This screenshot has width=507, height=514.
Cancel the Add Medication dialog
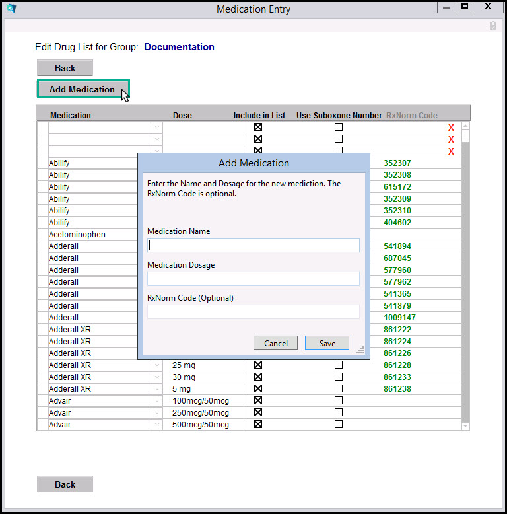click(x=275, y=343)
